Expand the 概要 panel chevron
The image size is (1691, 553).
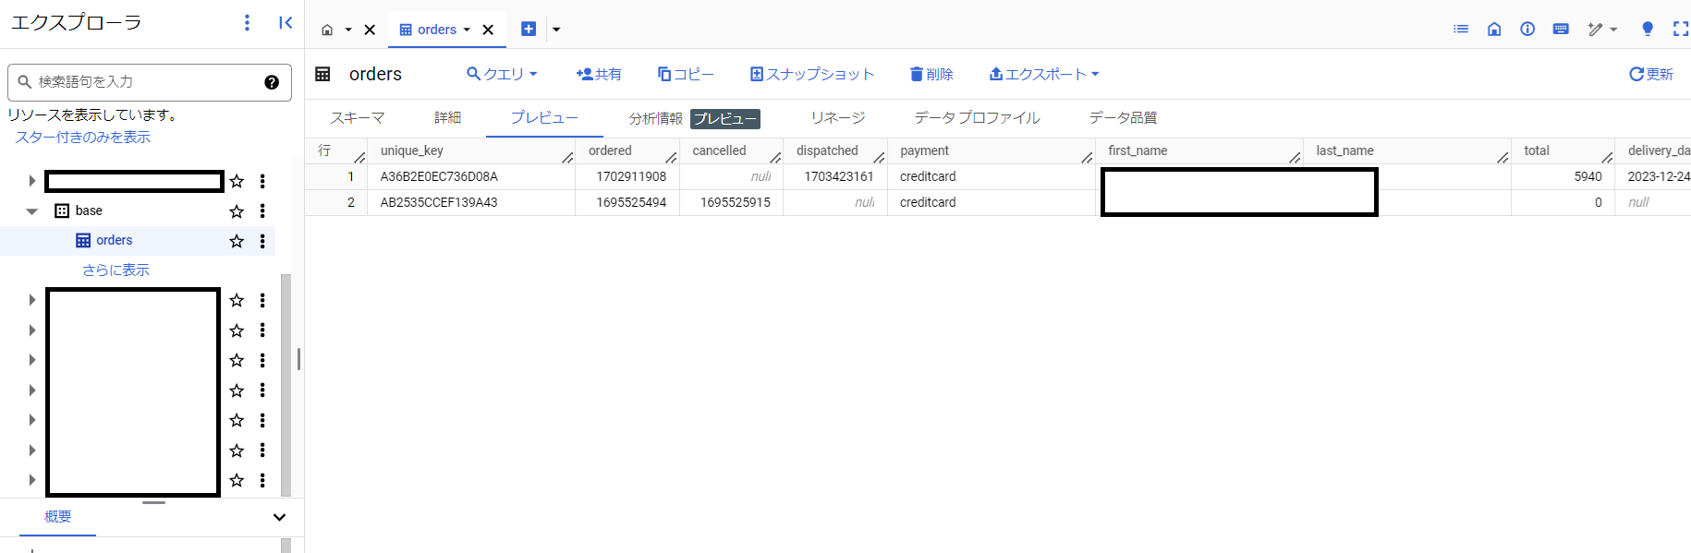pyautogui.click(x=279, y=517)
